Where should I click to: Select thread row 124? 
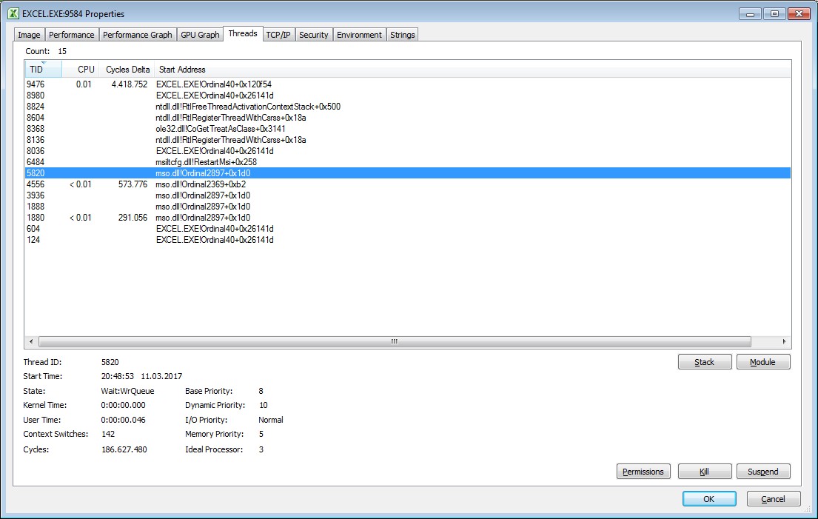click(408, 240)
